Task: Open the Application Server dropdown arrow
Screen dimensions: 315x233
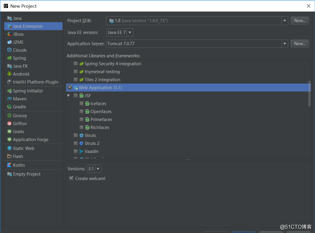Action: (x=285, y=44)
